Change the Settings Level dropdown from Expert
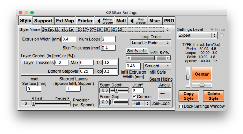The width and height of the screenshot is (243, 134). pyautogui.click(x=197, y=36)
